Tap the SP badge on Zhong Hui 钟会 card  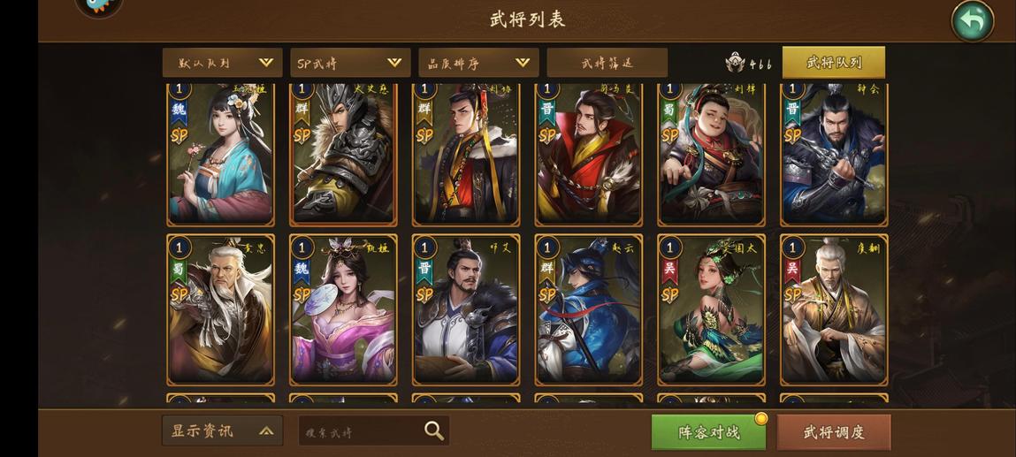(792, 135)
